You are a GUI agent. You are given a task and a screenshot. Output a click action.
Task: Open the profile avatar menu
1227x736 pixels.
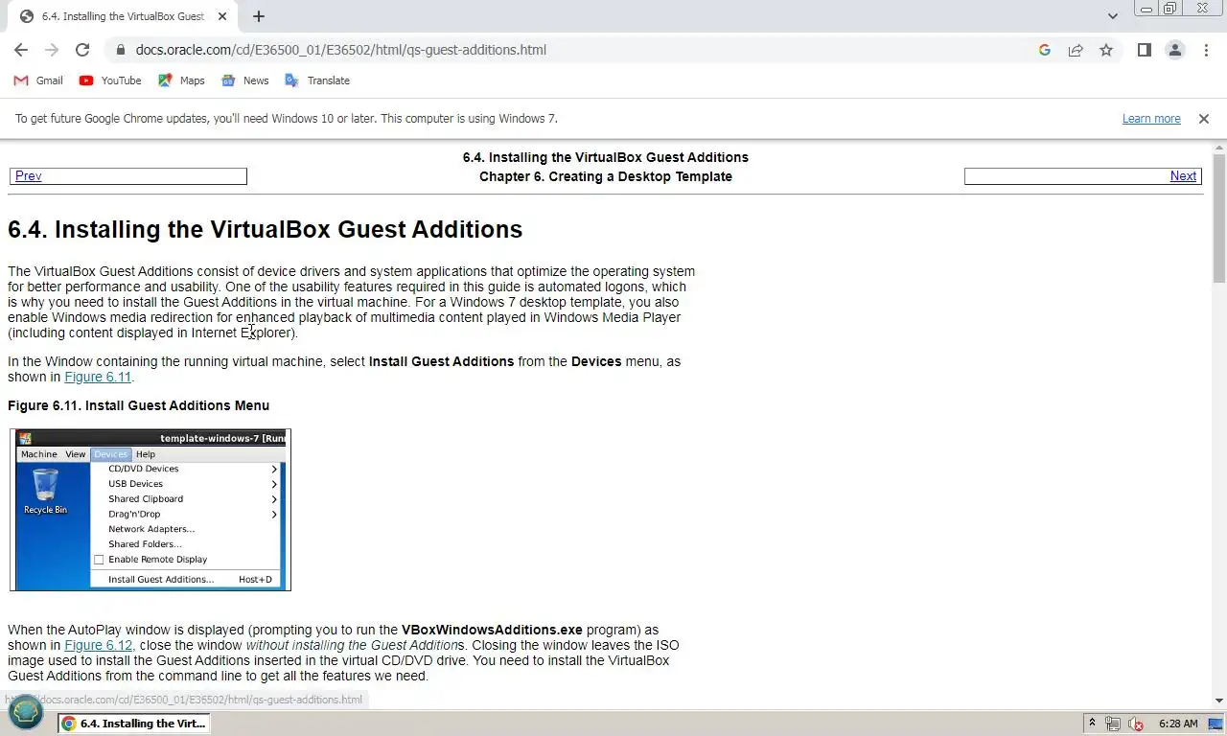pos(1175,50)
